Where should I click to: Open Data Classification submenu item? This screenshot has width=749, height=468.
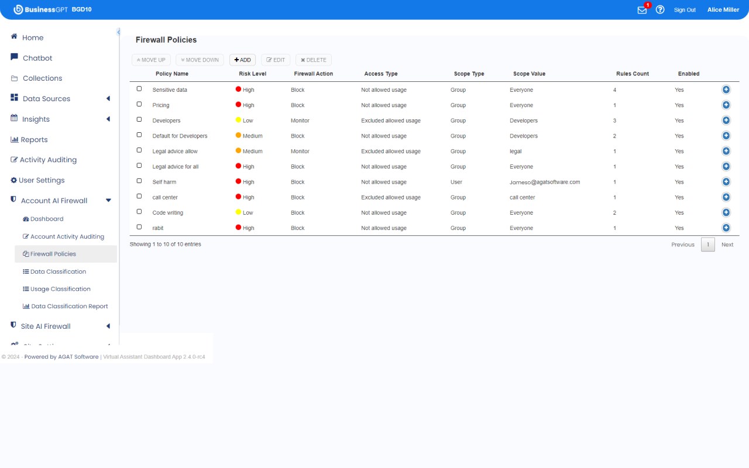54,271
